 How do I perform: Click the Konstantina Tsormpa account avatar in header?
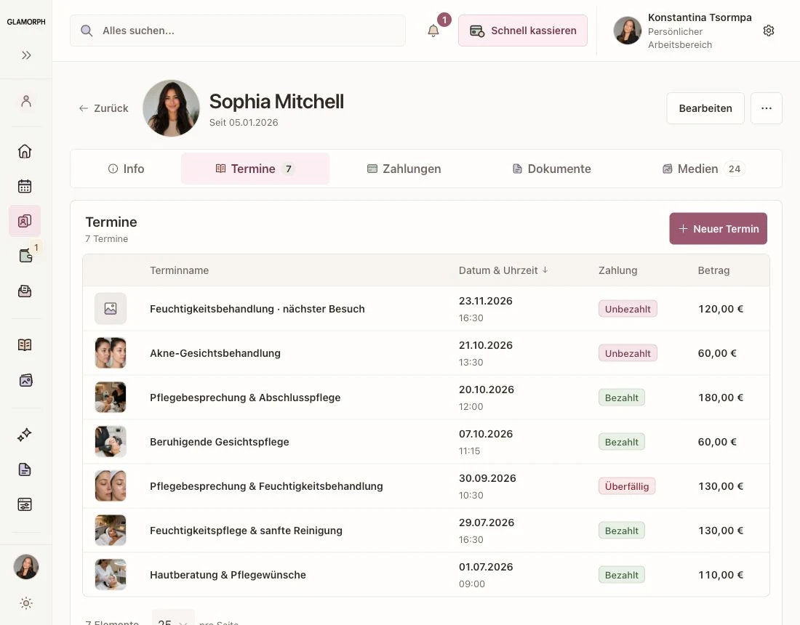[627, 31]
